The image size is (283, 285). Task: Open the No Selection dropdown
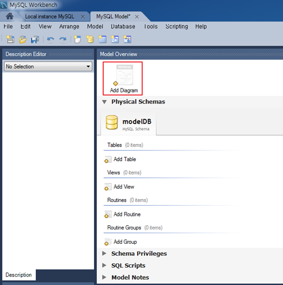[x=48, y=66]
